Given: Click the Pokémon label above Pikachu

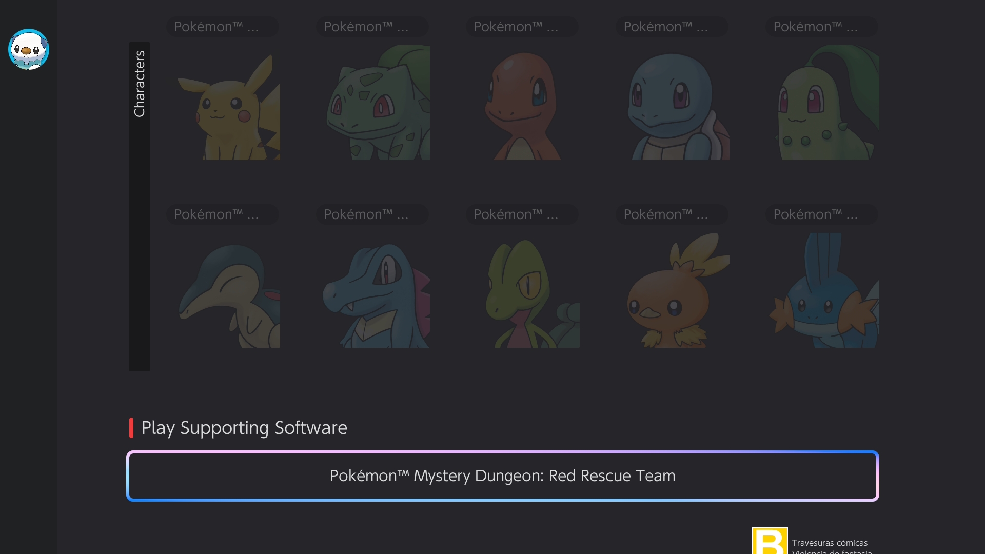Looking at the screenshot, I should [x=222, y=27].
